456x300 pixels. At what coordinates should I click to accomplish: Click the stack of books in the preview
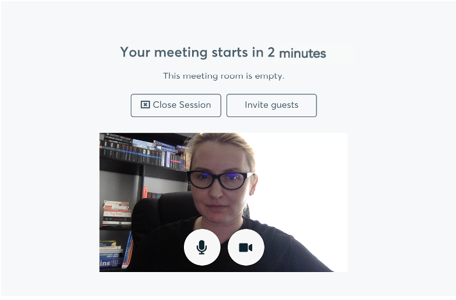(117, 214)
